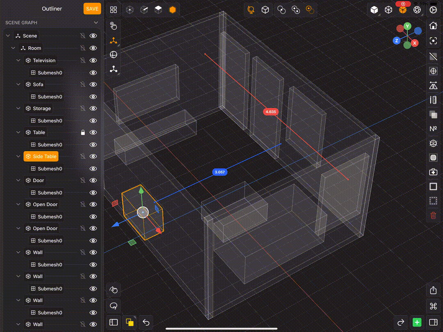443x332 pixels.
Task: Collapse the Room tree node
Action: 13,48
